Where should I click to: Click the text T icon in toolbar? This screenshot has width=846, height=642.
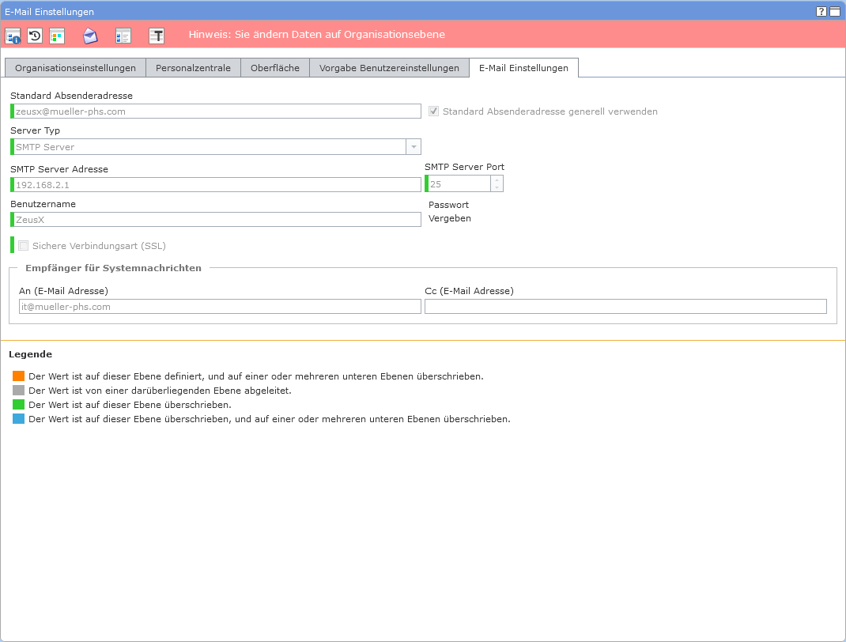pos(157,36)
